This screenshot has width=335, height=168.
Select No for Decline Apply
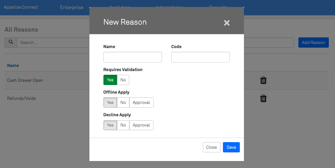123,125
